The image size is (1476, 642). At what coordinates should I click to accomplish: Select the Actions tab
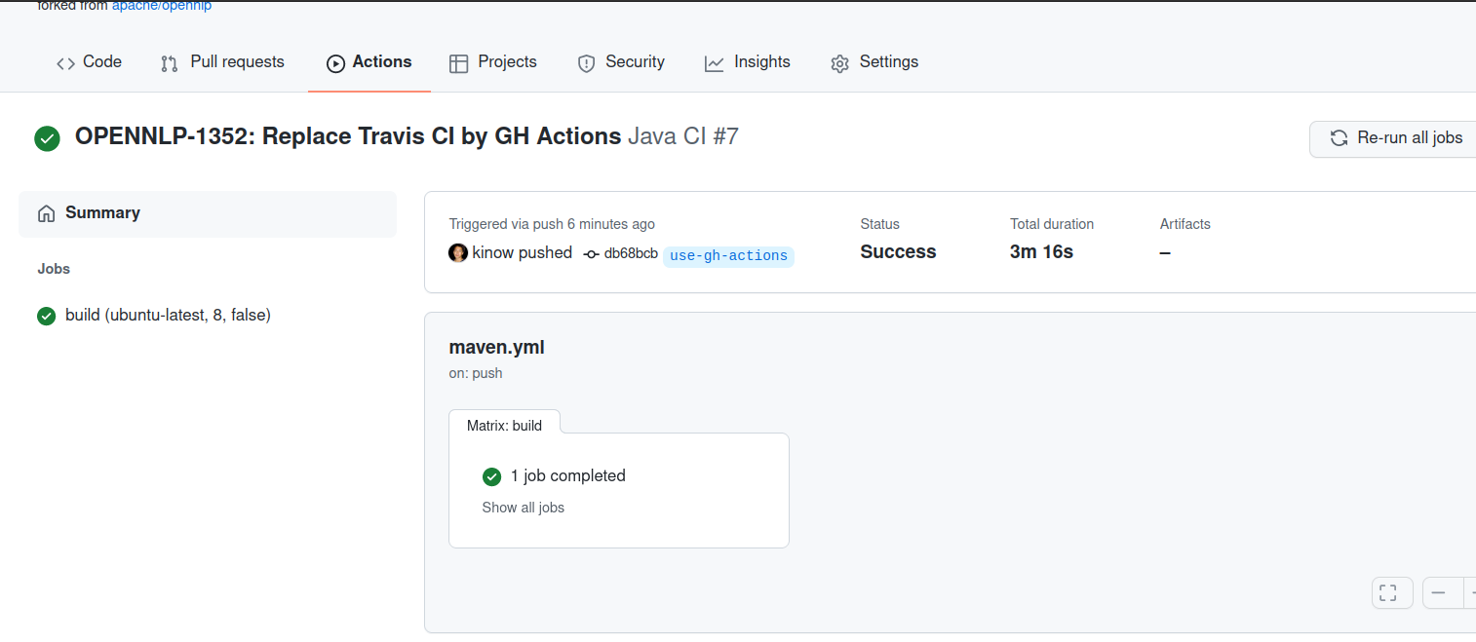[x=369, y=62]
